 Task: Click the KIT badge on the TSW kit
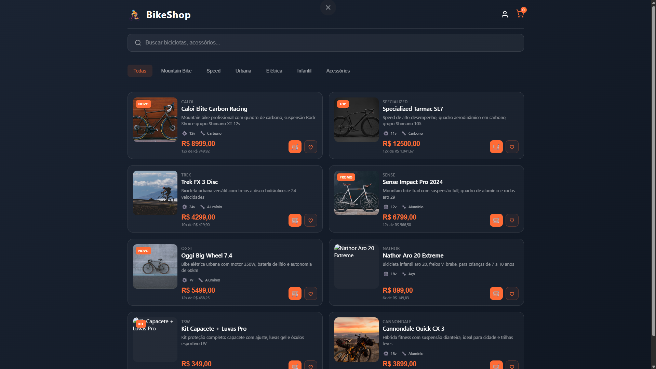click(x=141, y=324)
